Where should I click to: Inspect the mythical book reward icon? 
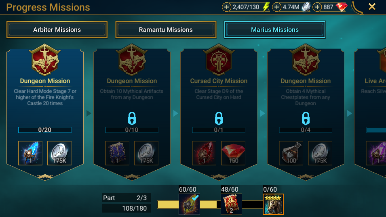(117, 153)
